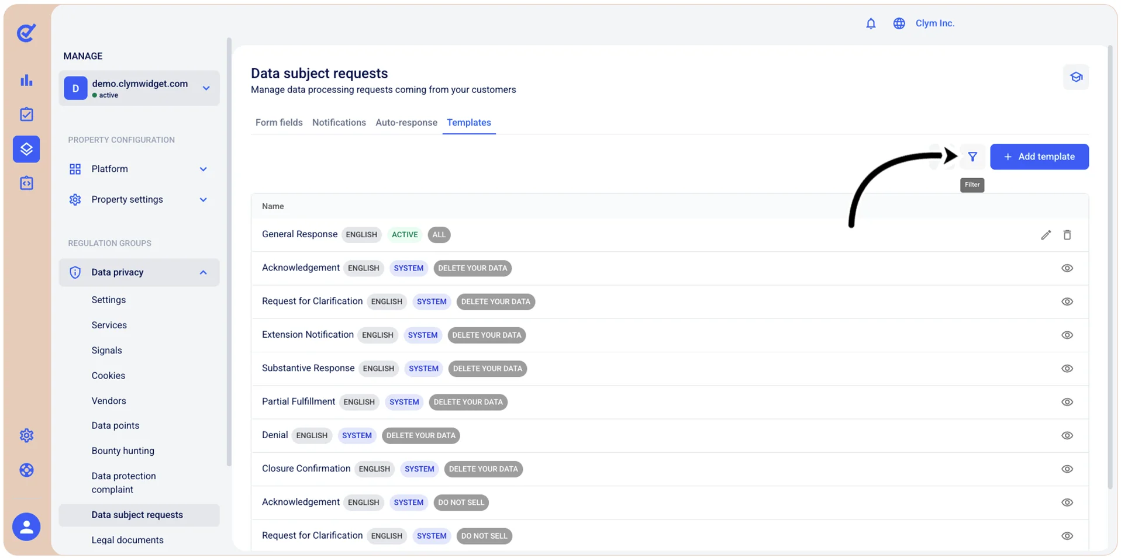Open Legal documents menu item
This screenshot has width=1121, height=558.
[x=127, y=540]
